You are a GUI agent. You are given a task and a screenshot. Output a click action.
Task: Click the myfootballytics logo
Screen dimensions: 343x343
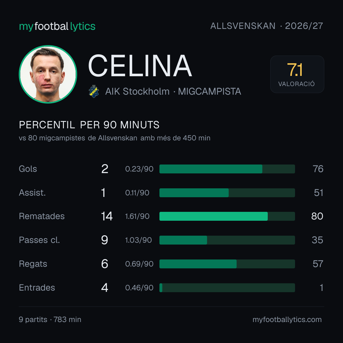coord(57,26)
